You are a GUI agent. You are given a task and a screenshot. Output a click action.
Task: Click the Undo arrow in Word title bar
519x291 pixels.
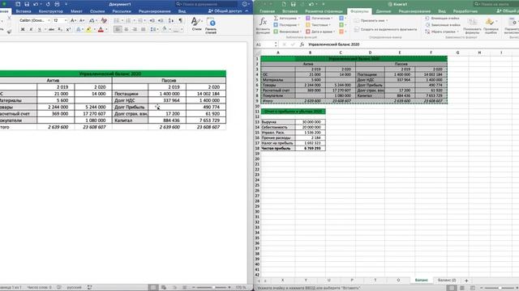tap(35, 4)
